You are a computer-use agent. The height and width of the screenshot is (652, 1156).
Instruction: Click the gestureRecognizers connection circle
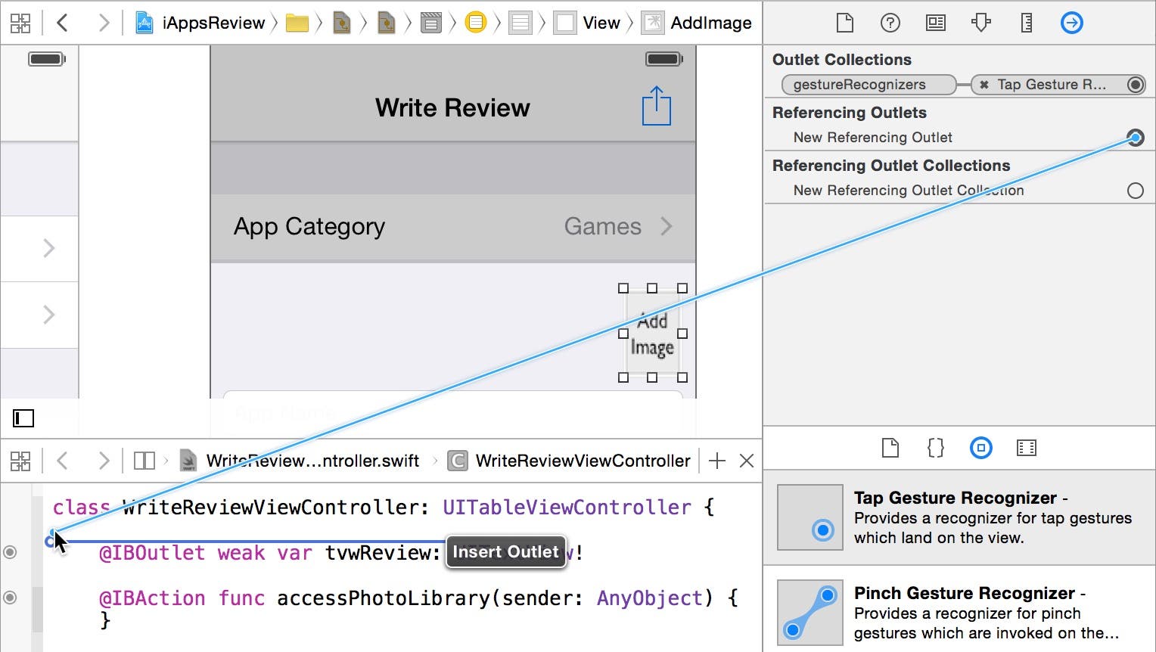1135,85
